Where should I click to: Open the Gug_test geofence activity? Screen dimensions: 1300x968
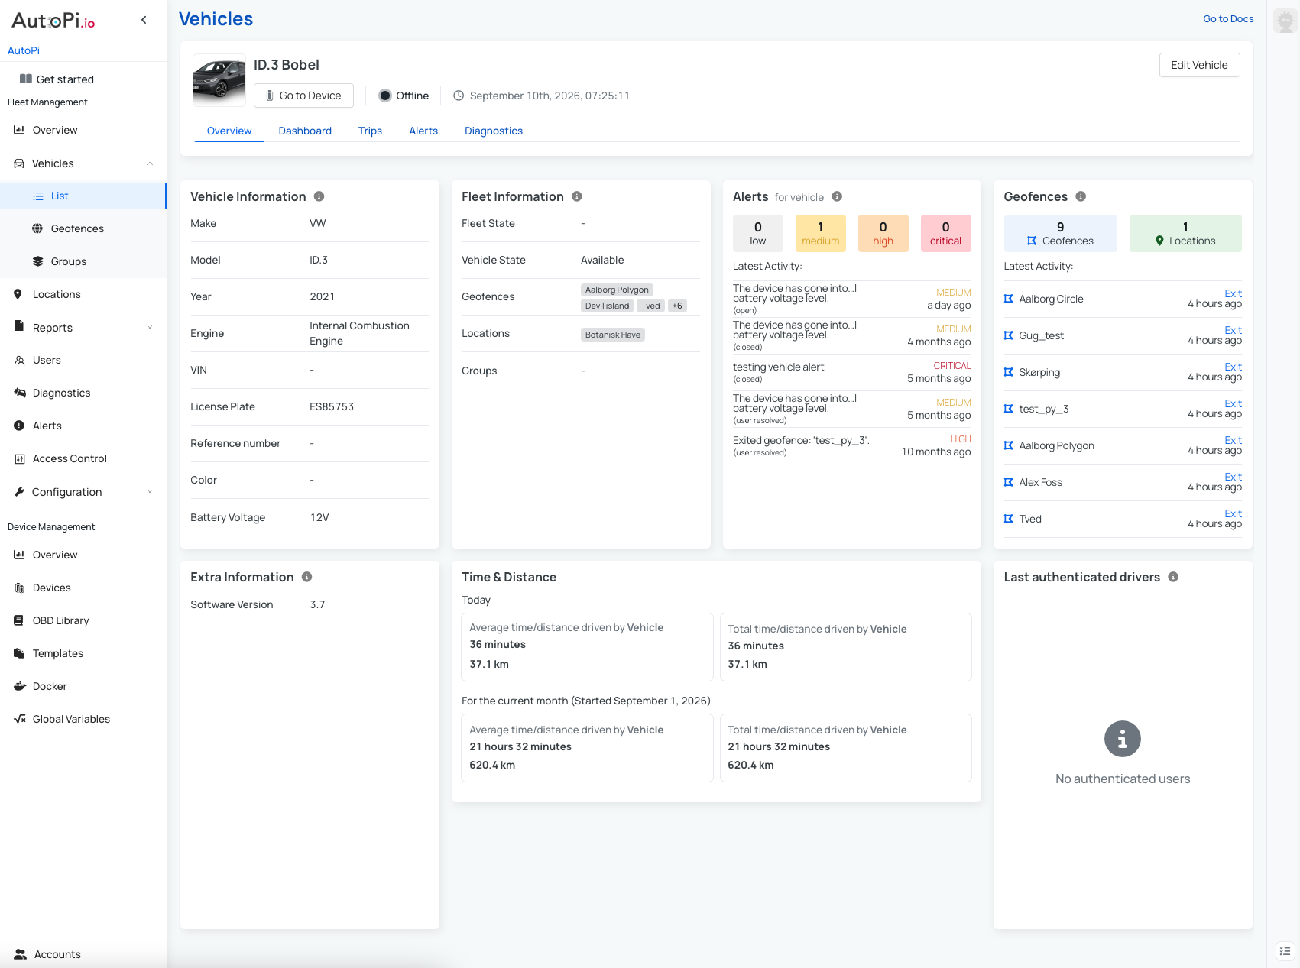click(x=1123, y=335)
